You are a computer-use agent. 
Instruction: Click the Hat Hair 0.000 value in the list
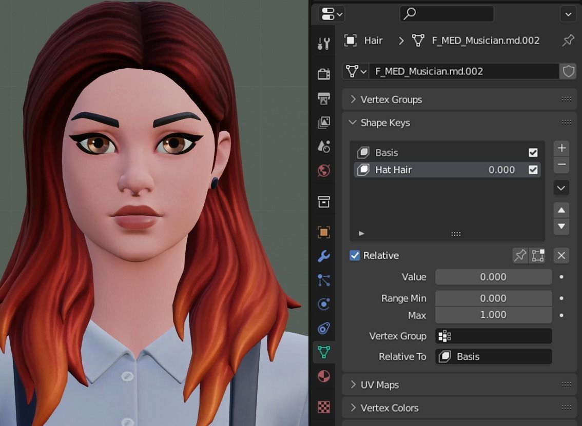coord(501,170)
